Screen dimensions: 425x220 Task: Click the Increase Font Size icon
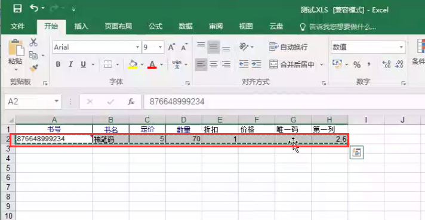pyautogui.click(x=171, y=47)
